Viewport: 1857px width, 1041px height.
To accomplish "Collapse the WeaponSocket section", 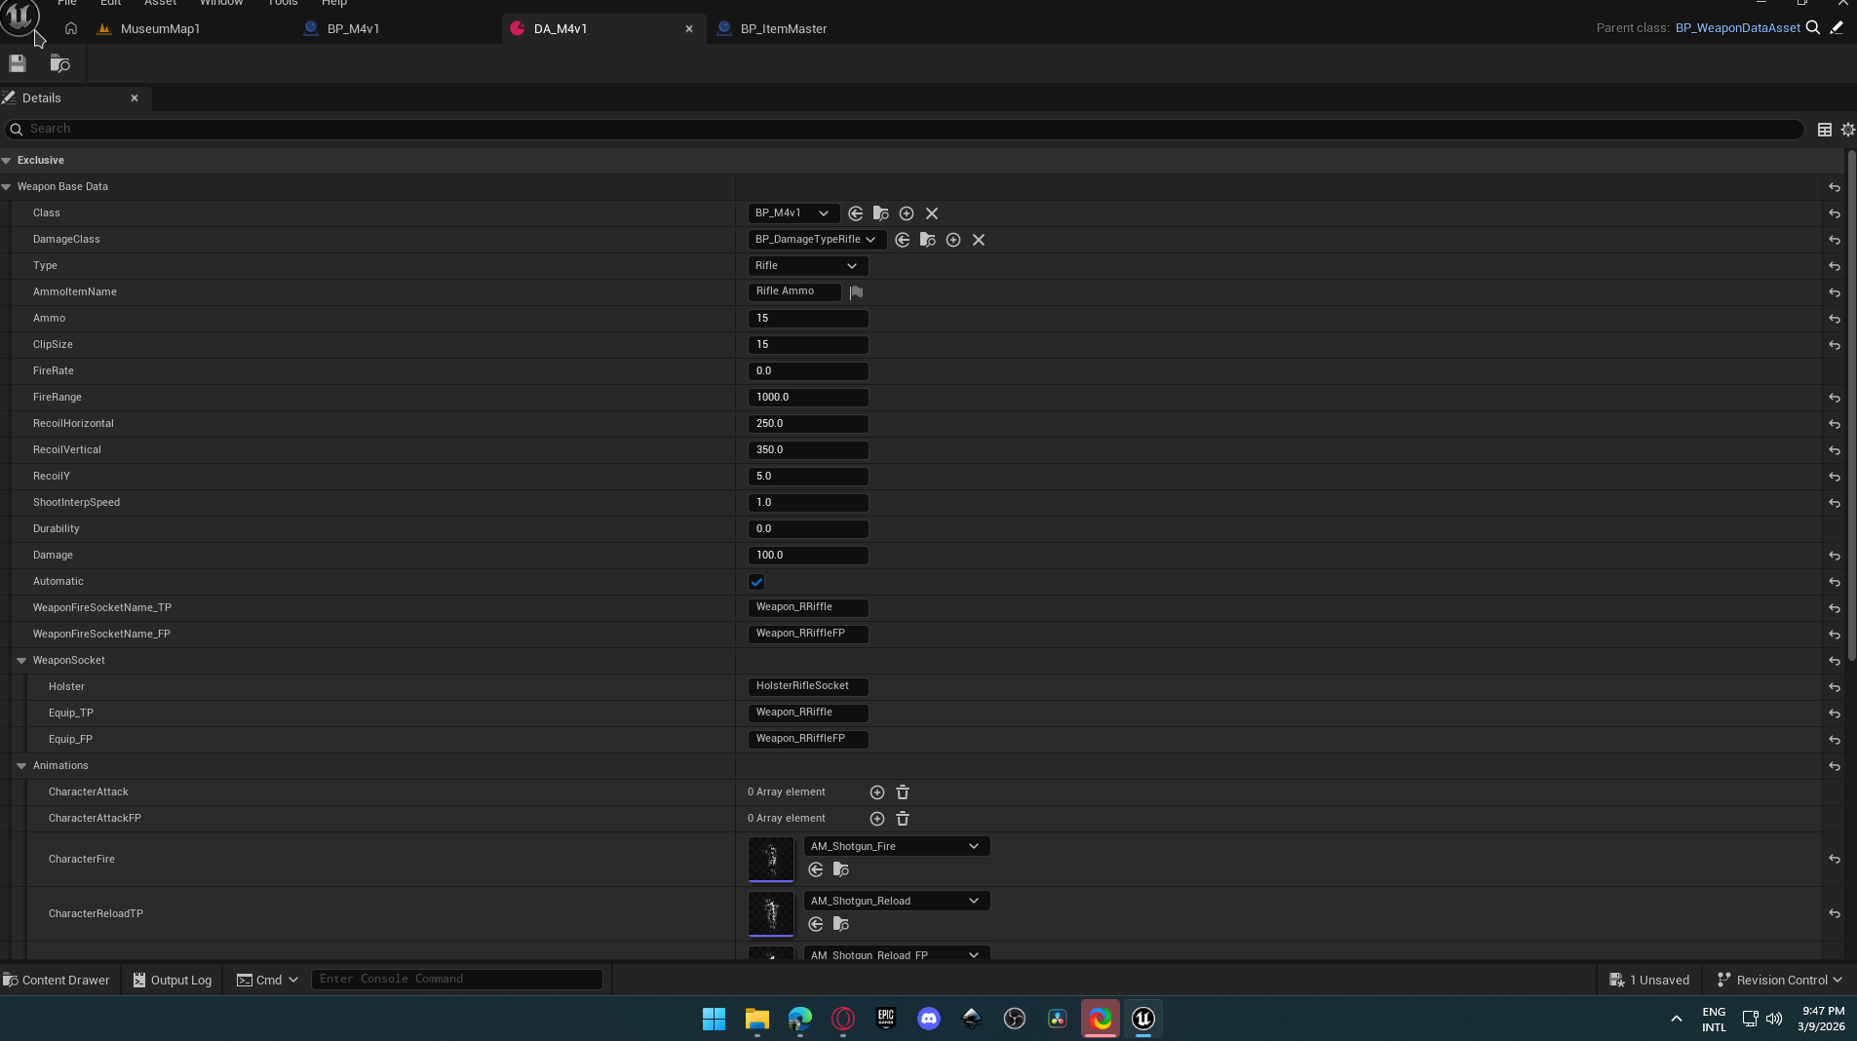I will (21, 661).
